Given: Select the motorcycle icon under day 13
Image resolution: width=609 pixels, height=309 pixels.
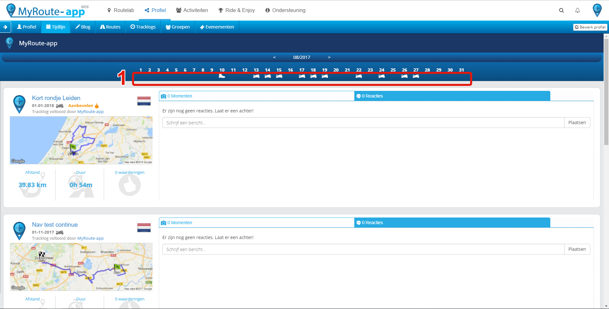Looking at the screenshot, I should click(x=256, y=76).
